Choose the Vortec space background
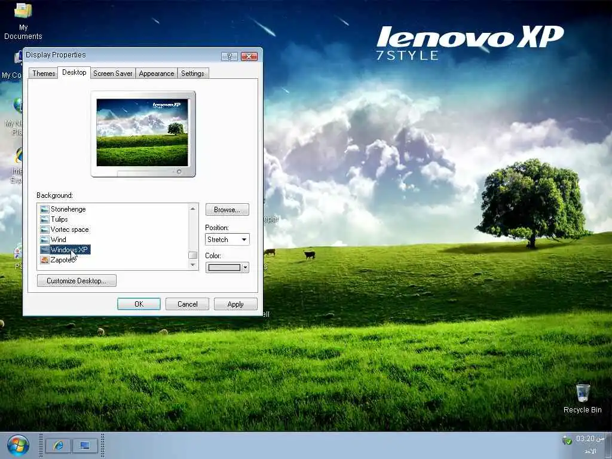The width and height of the screenshot is (612, 459). point(70,229)
